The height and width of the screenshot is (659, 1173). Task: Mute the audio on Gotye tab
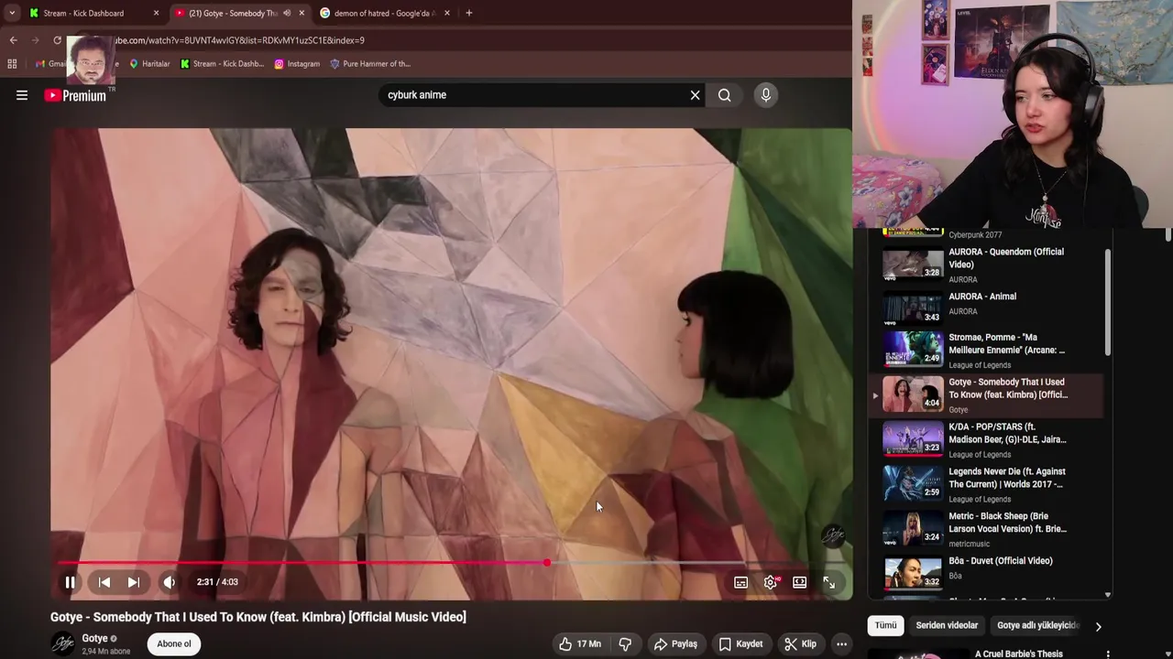(287, 13)
